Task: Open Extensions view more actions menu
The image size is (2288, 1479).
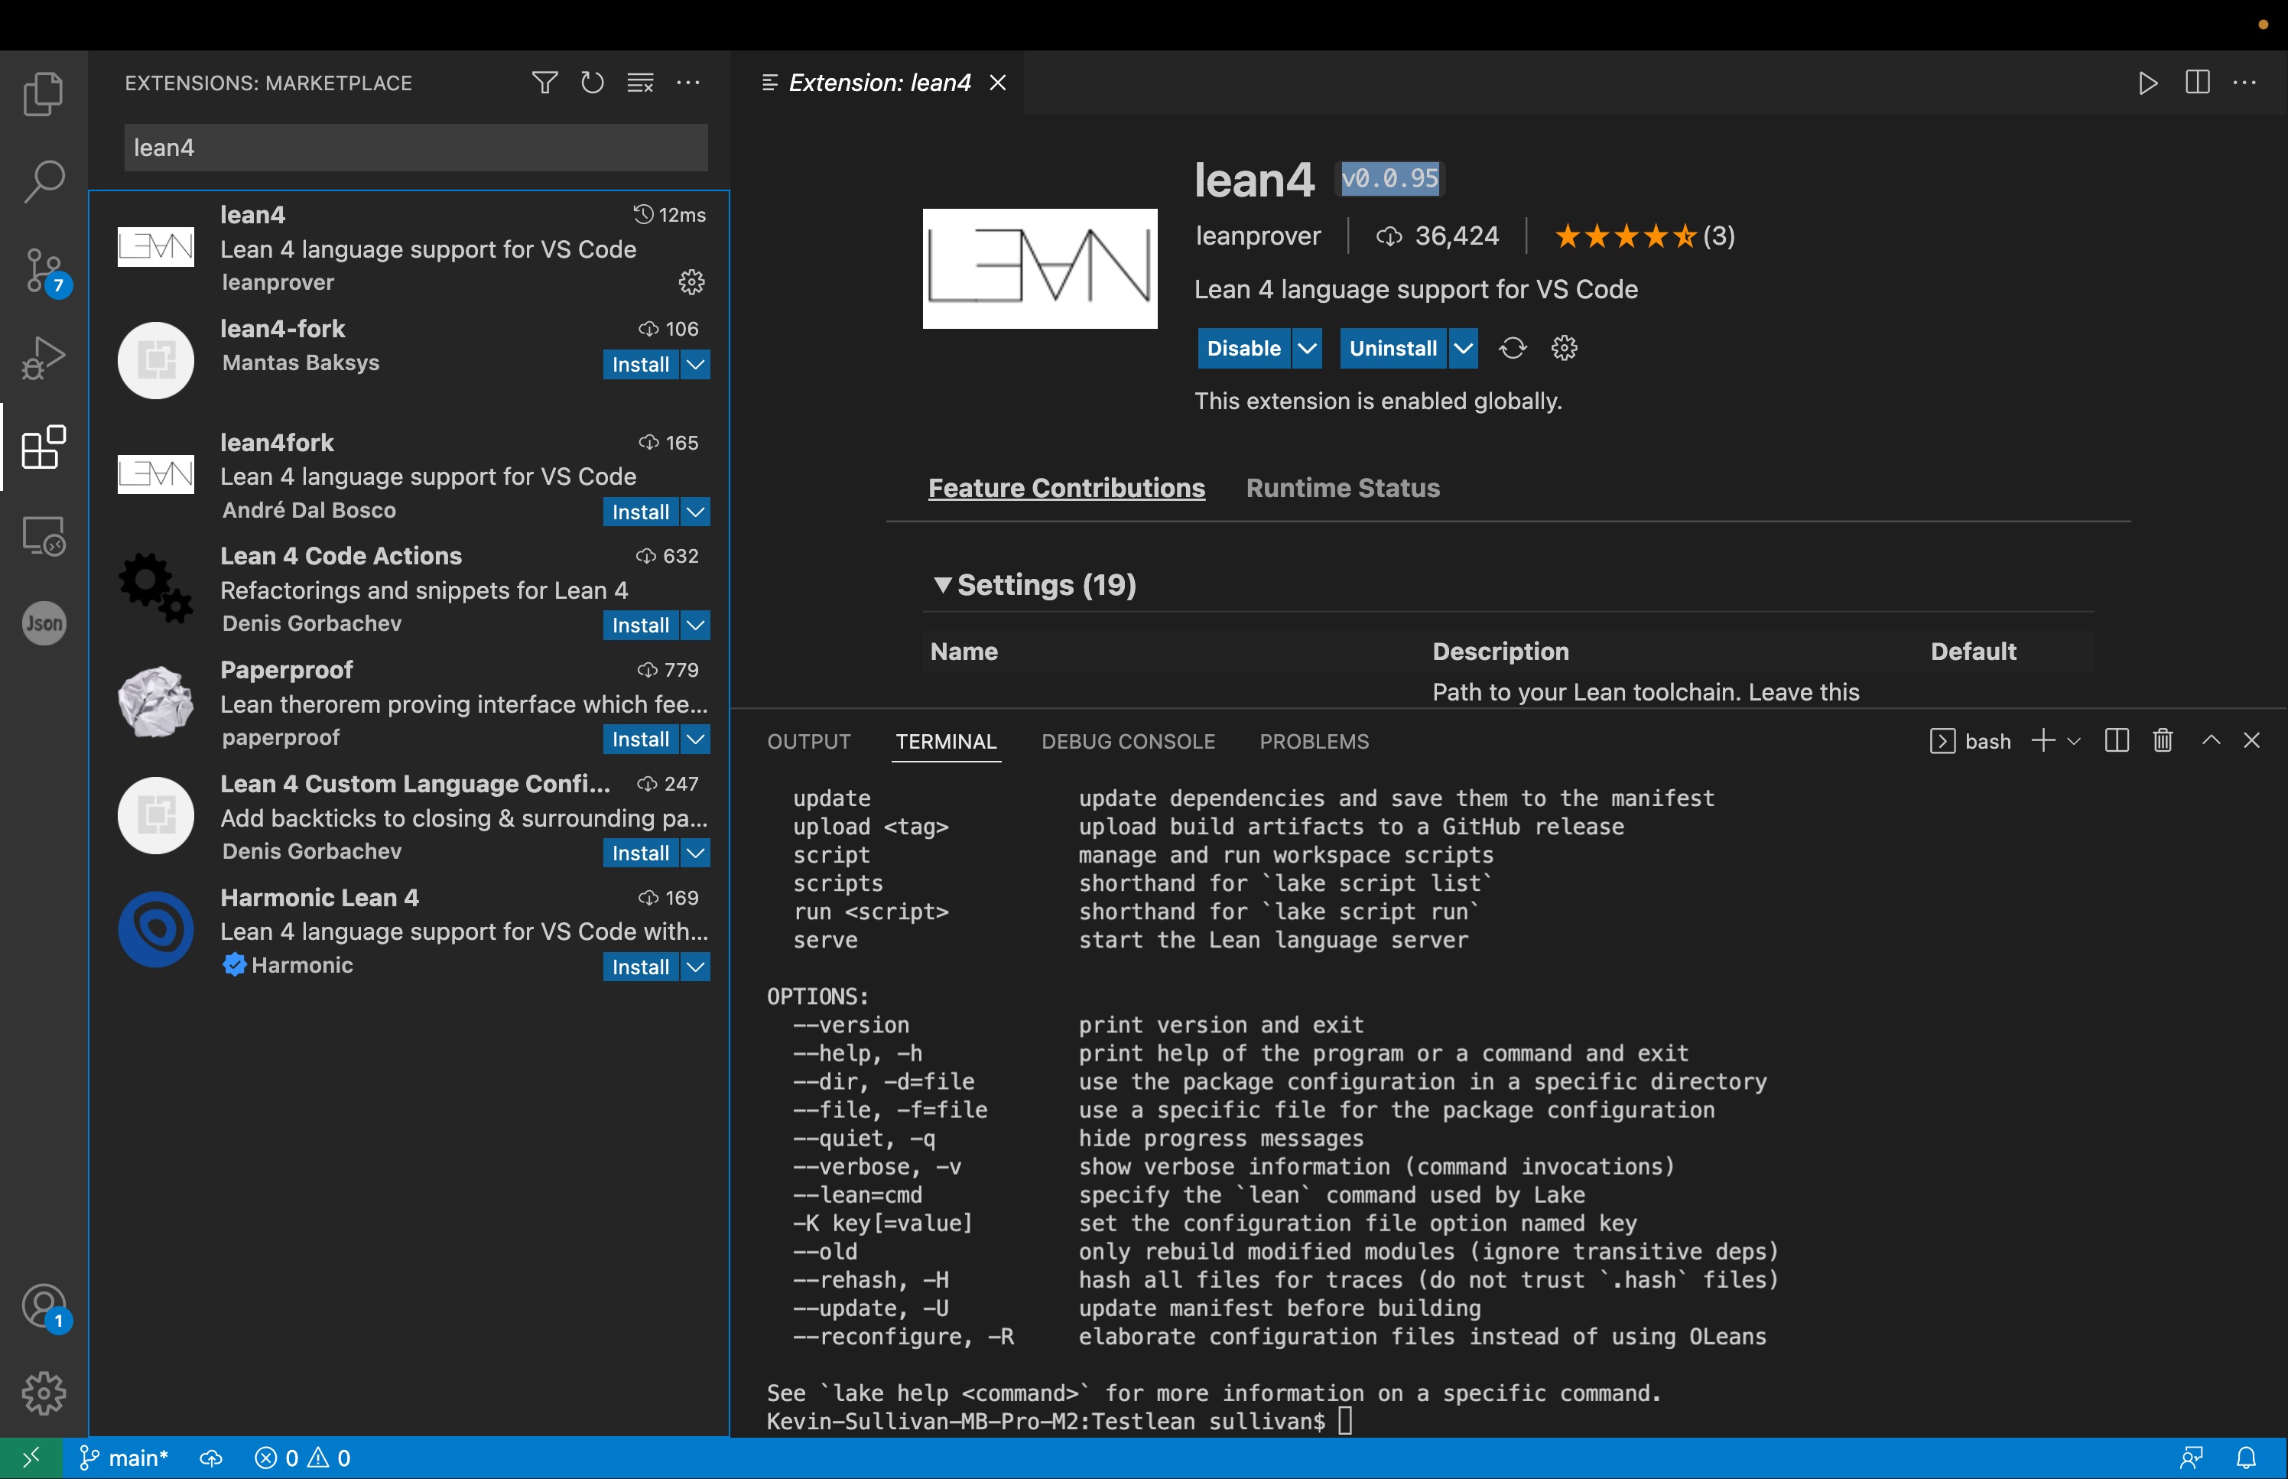Action: point(688,83)
